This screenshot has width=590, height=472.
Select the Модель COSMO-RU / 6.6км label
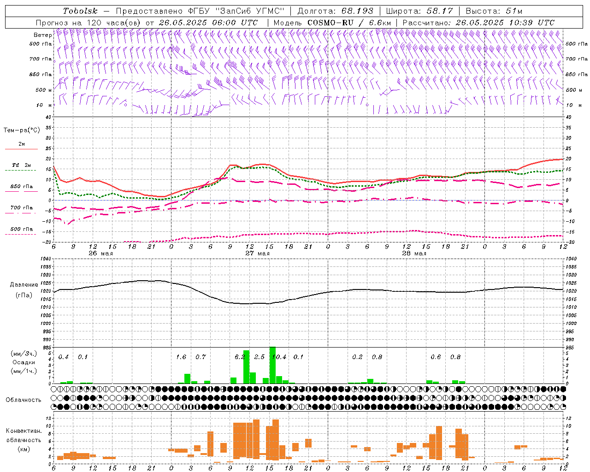tap(332, 23)
